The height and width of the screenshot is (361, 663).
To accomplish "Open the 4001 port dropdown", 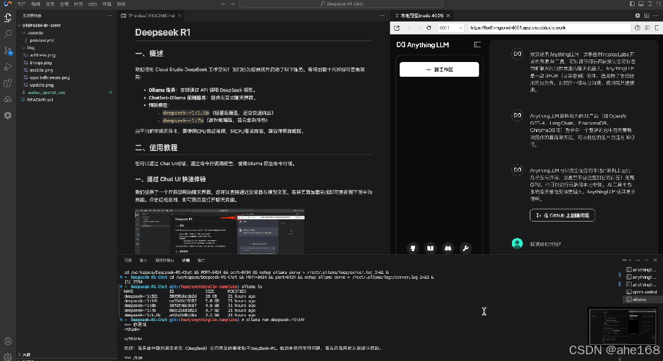I will (x=451, y=28).
